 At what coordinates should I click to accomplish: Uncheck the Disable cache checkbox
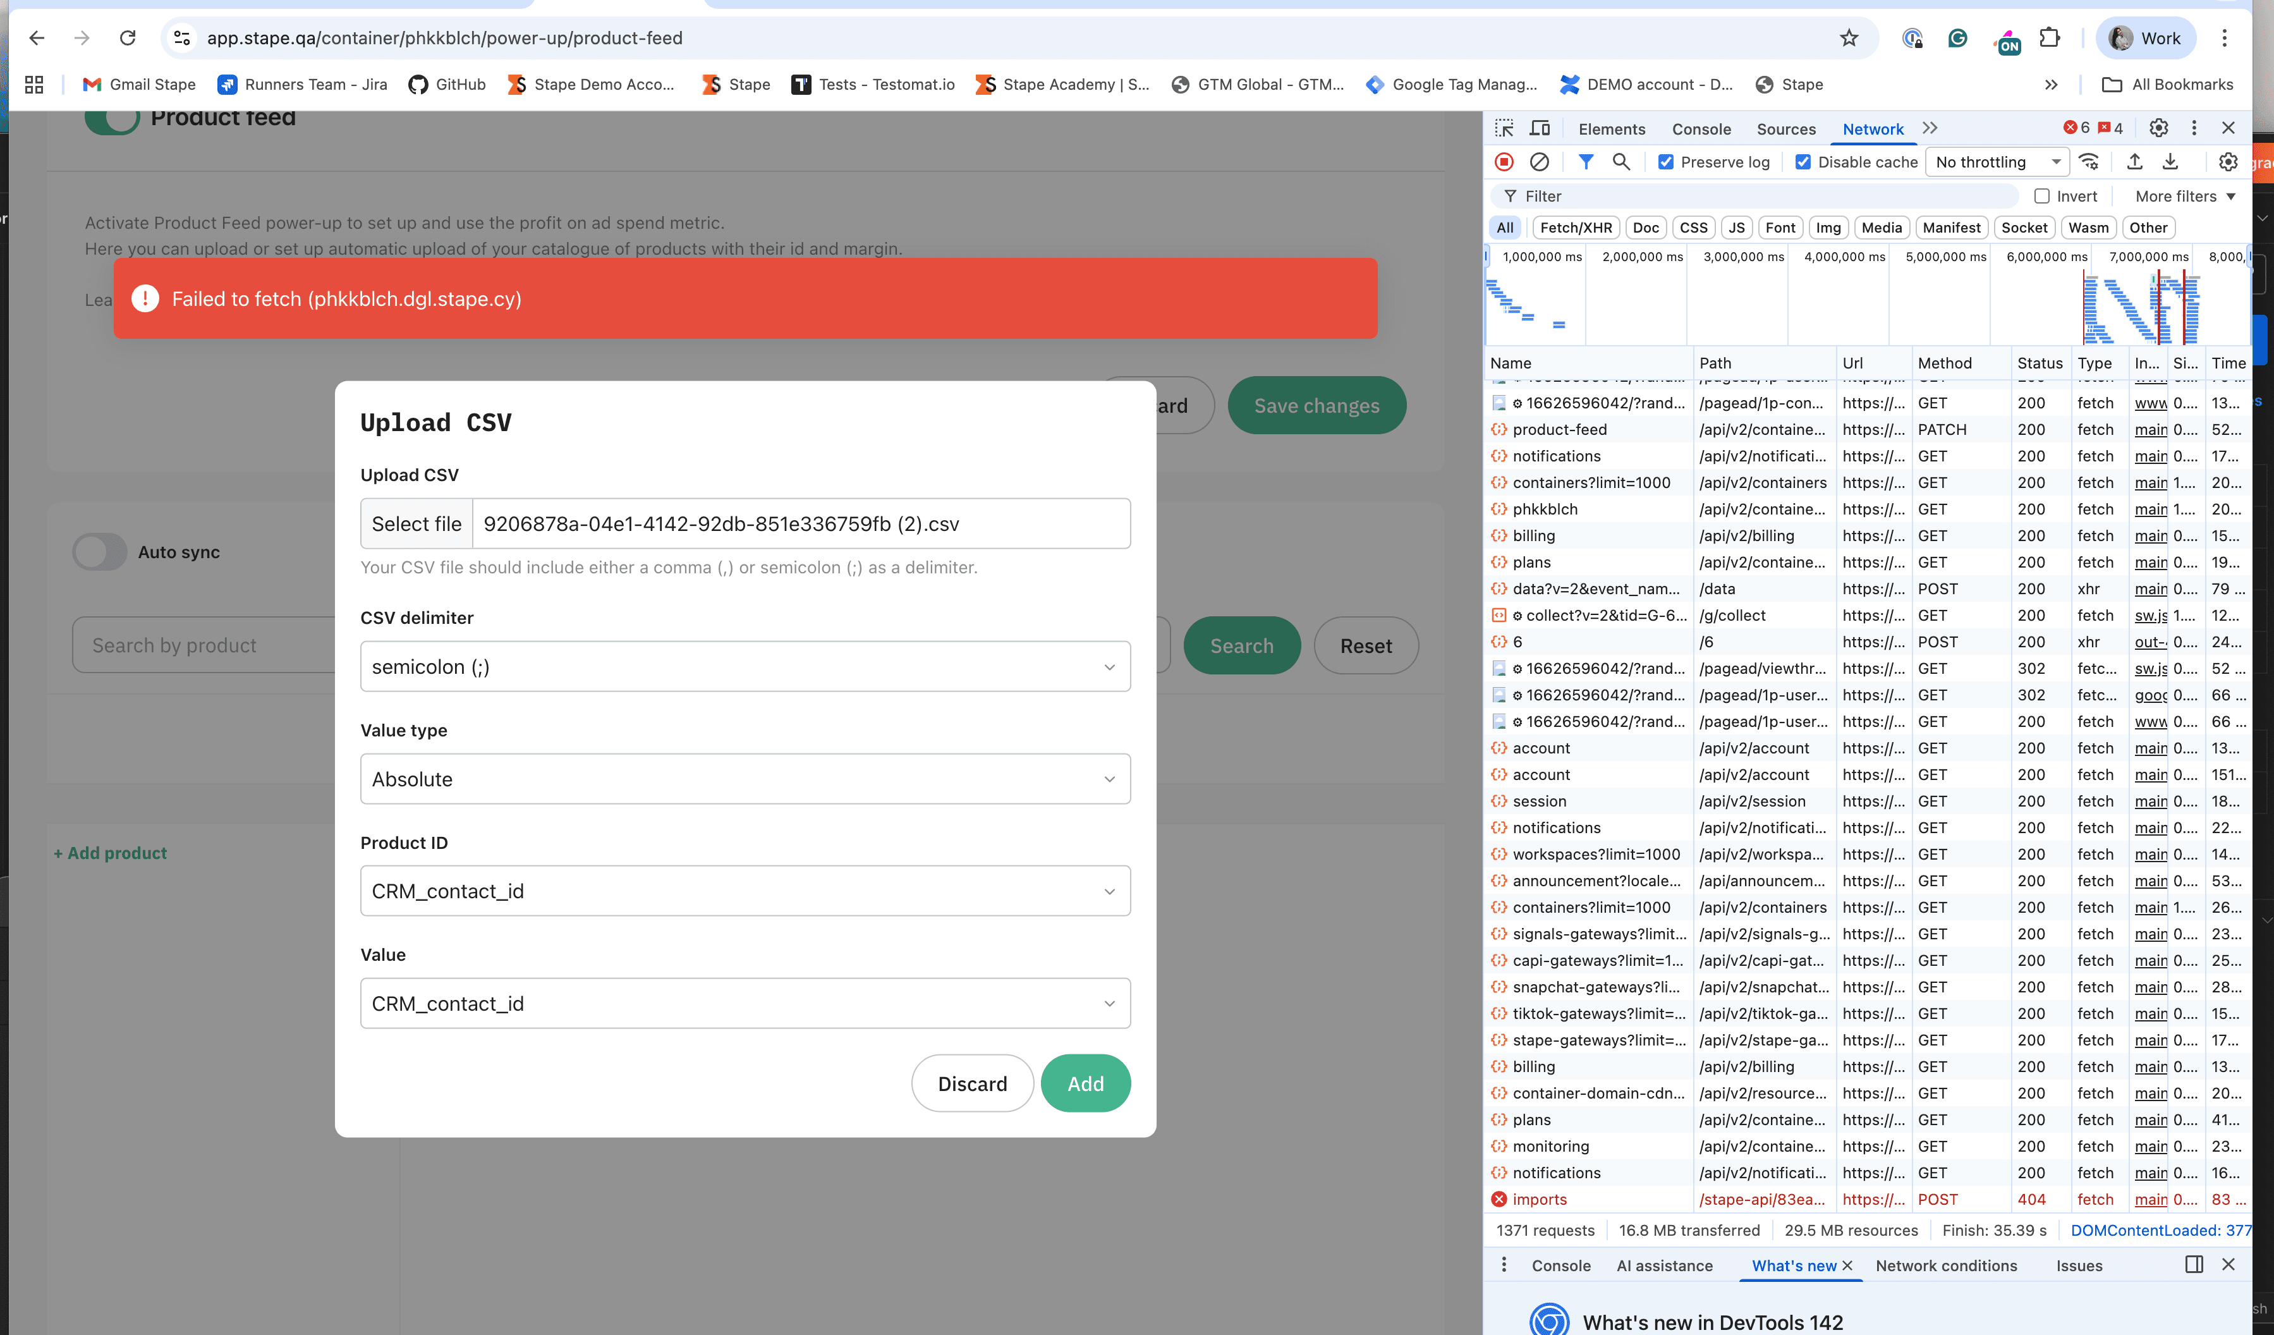click(1803, 162)
